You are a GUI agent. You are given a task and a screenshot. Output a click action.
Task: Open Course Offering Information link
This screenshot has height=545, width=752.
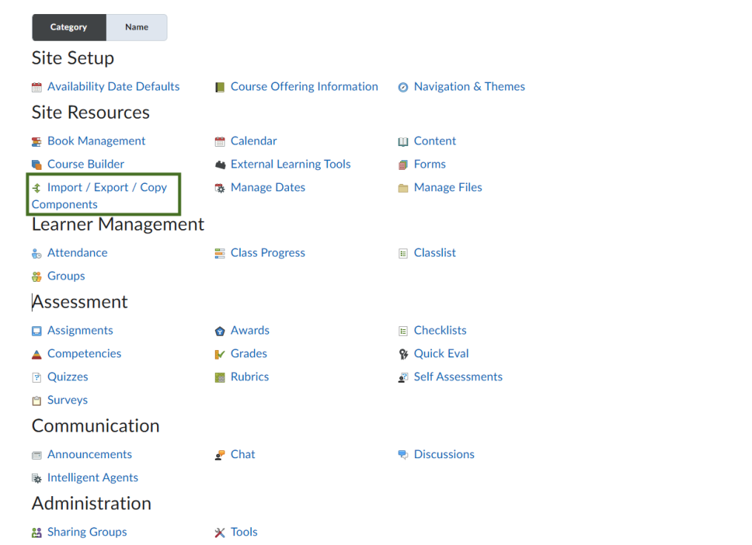pyautogui.click(x=304, y=87)
